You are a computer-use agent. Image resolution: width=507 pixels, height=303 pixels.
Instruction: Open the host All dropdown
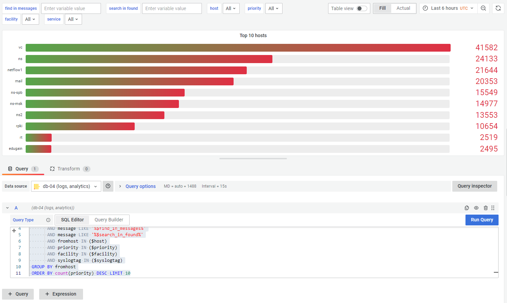pyautogui.click(x=231, y=8)
